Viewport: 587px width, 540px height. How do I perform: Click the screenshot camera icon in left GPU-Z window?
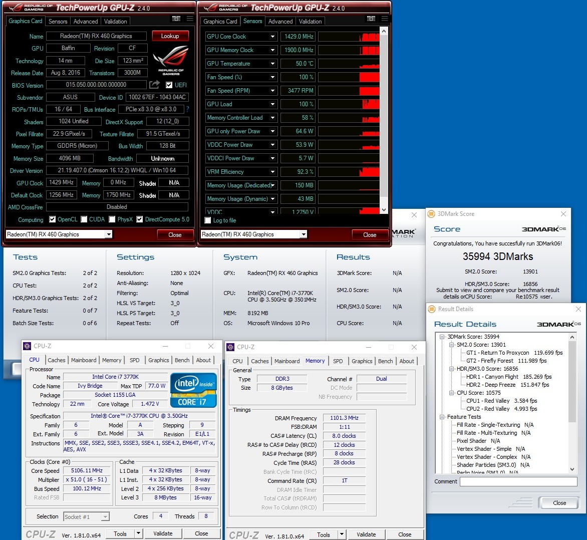[176, 19]
